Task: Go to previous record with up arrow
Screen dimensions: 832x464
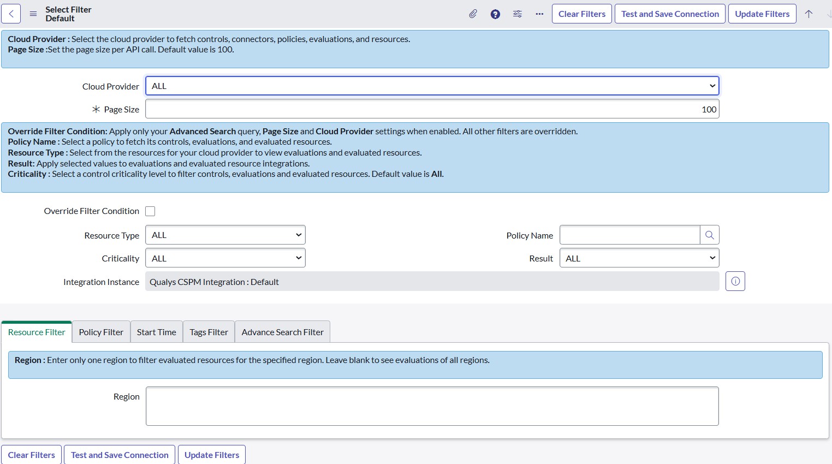Action: [809, 14]
